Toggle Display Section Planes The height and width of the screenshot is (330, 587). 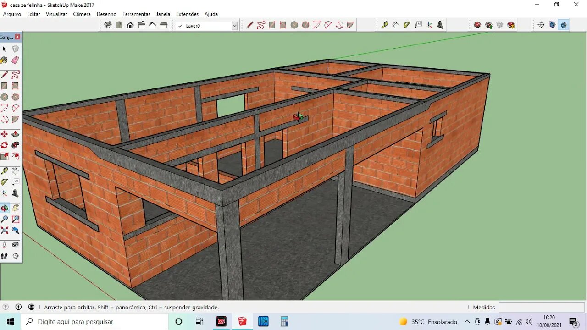[x=553, y=25]
